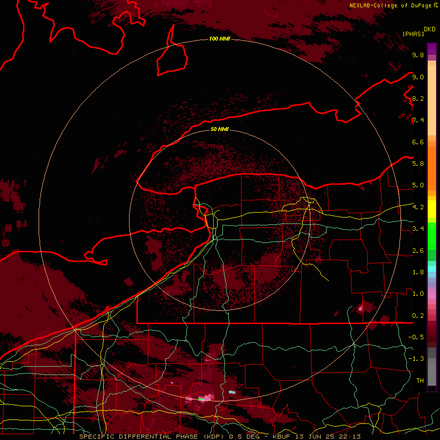Click the 5.0 value on color scale
Screen dimensions: 440x440
(x=418, y=185)
